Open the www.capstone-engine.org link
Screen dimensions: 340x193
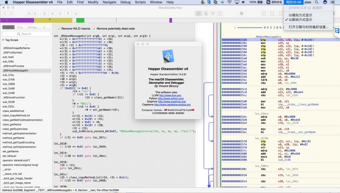point(173,105)
